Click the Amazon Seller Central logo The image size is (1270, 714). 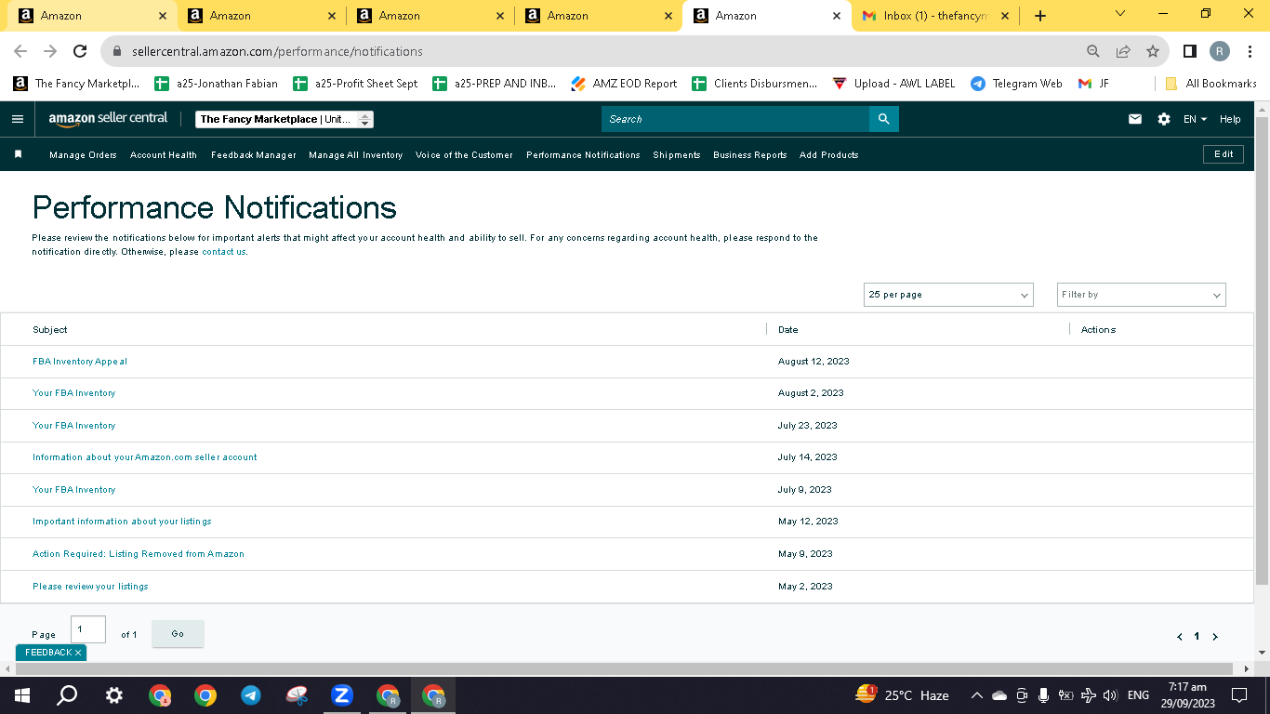pos(108,118)
